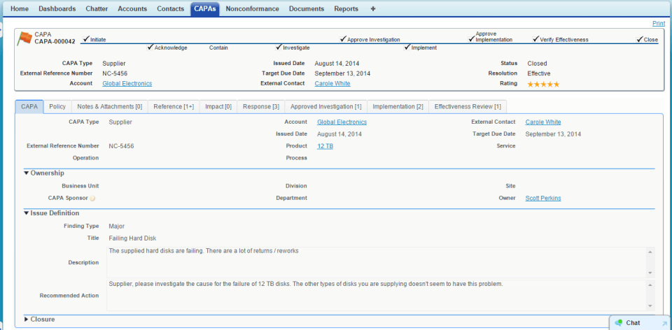
Task: Click the Verify Effectiveness stage checkmark
Action: point(535,39)
